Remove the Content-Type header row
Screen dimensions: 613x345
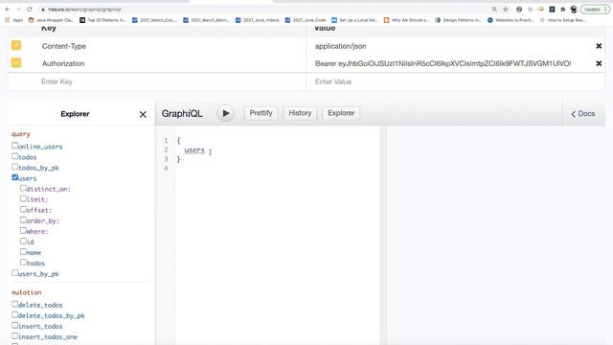(599, 46)
